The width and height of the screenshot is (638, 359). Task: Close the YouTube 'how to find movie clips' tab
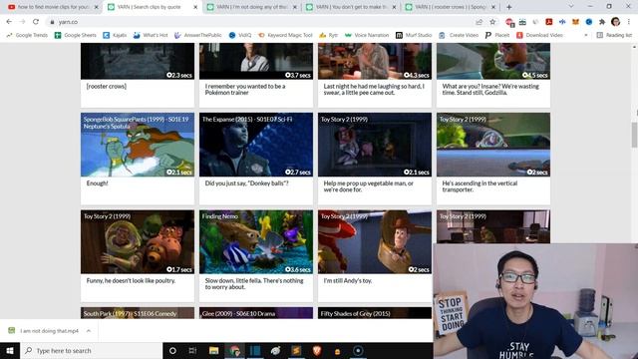[96, 7]
